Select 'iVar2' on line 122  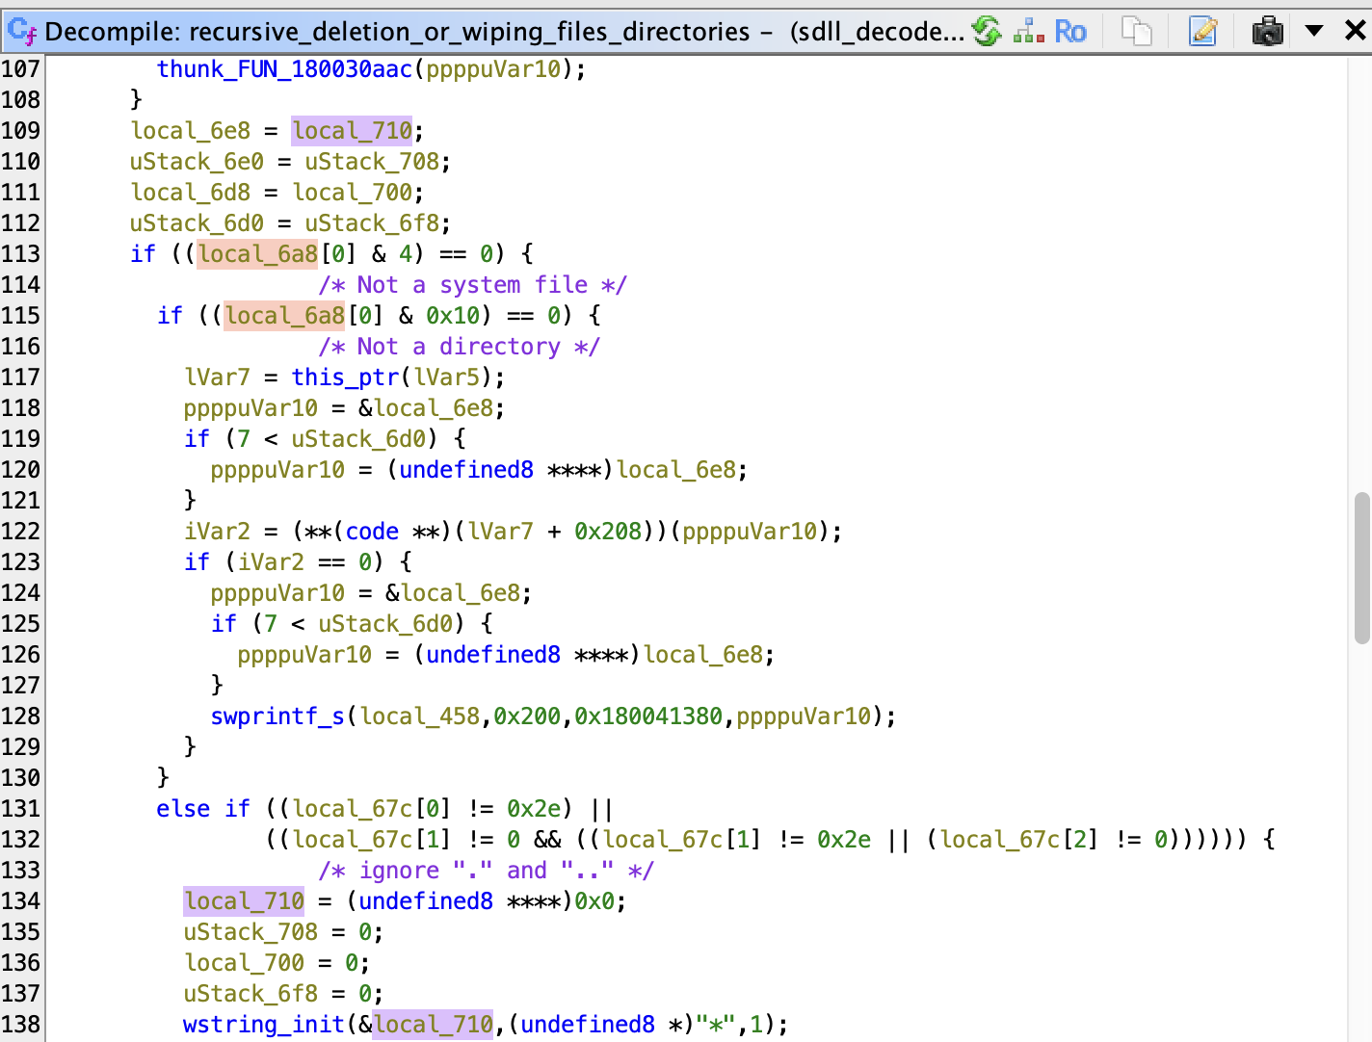tap(217, 532)
